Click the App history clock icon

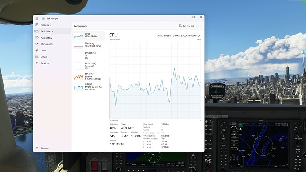tap(37, 38)
